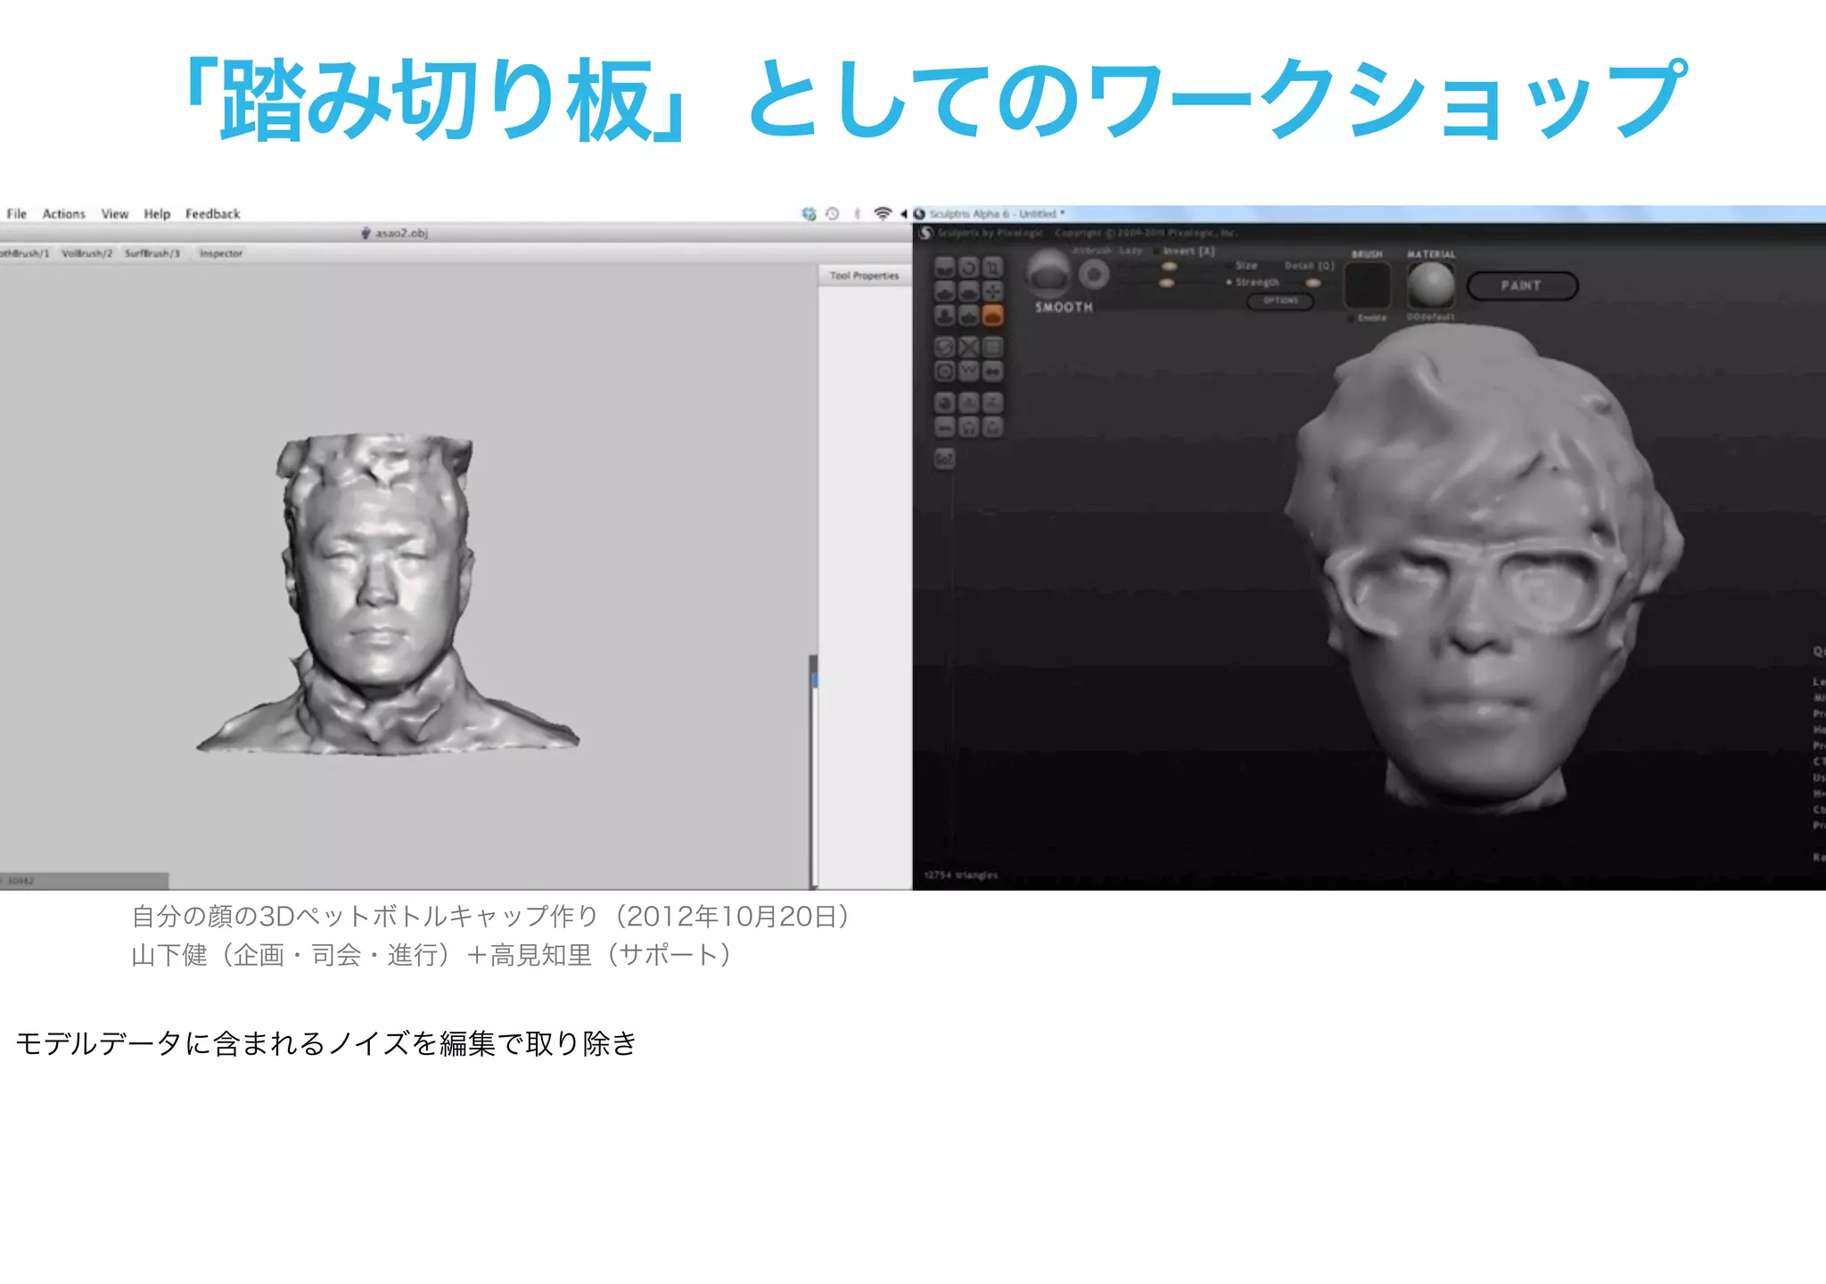Viewport: 1826px width, 1284px height.
Task: Select the Size pressure radio button
Action: click(x=1230, y=266)
